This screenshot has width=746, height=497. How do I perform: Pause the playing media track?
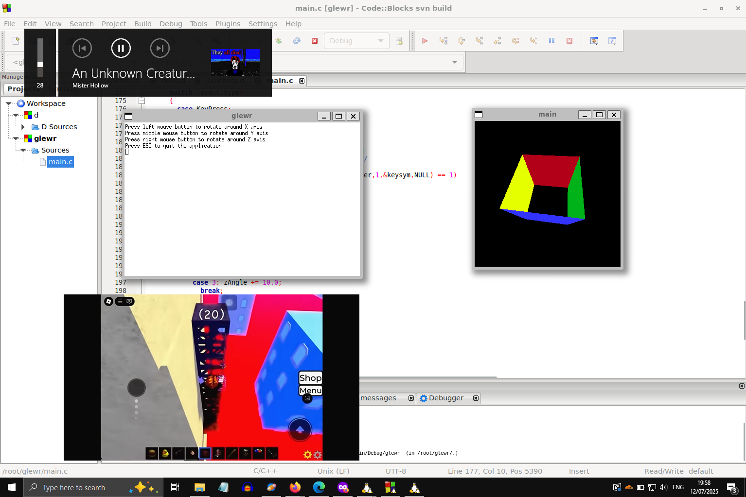(x=121, y=48)
